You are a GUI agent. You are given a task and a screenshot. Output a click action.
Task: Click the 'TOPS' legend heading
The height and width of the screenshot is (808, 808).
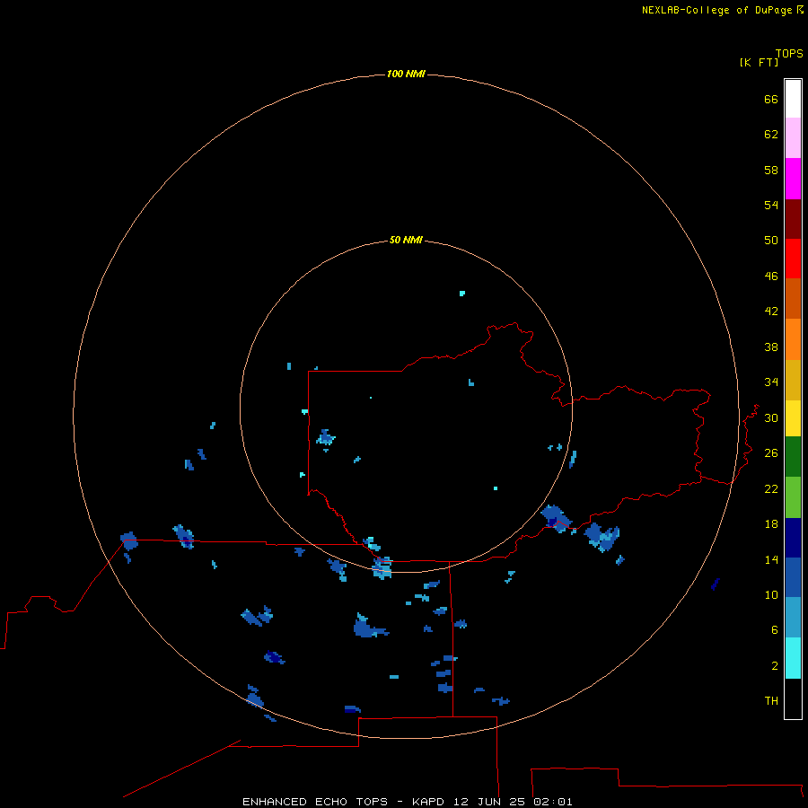[789, 54]
